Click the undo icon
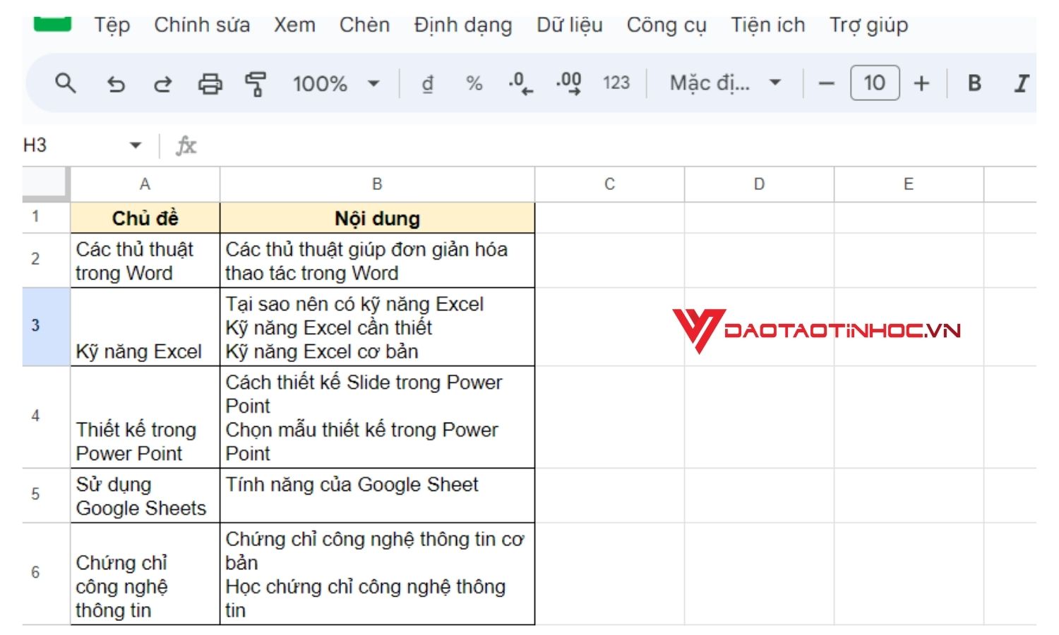 coord(116,83)
